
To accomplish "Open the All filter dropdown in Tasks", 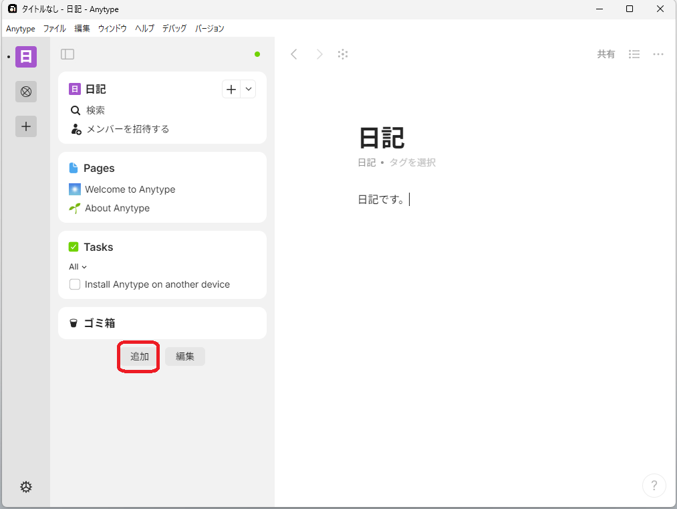I will 78,267.
